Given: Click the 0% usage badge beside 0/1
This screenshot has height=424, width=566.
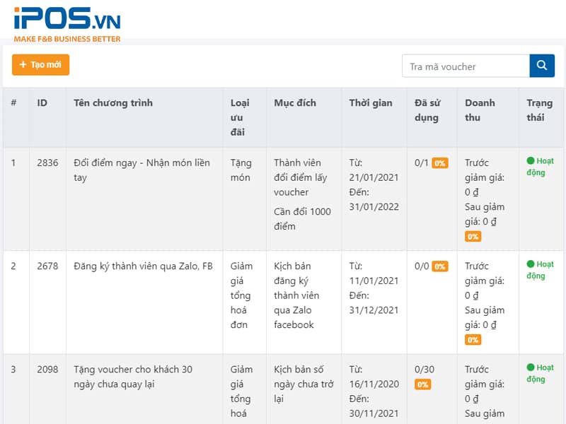Looking at the screenshot, I should tap(440, 163).
